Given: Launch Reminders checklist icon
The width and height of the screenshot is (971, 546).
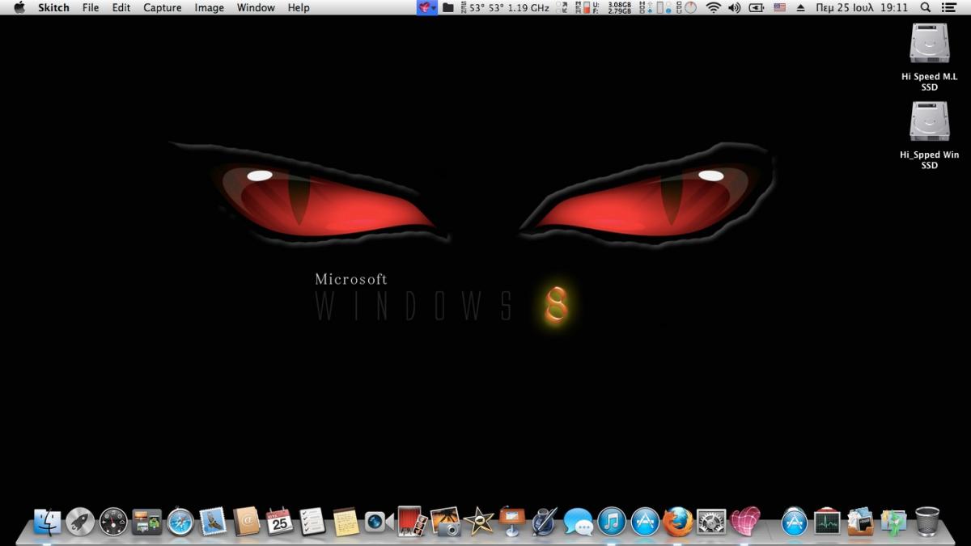Looking at the screenshot, I should 312,521.
